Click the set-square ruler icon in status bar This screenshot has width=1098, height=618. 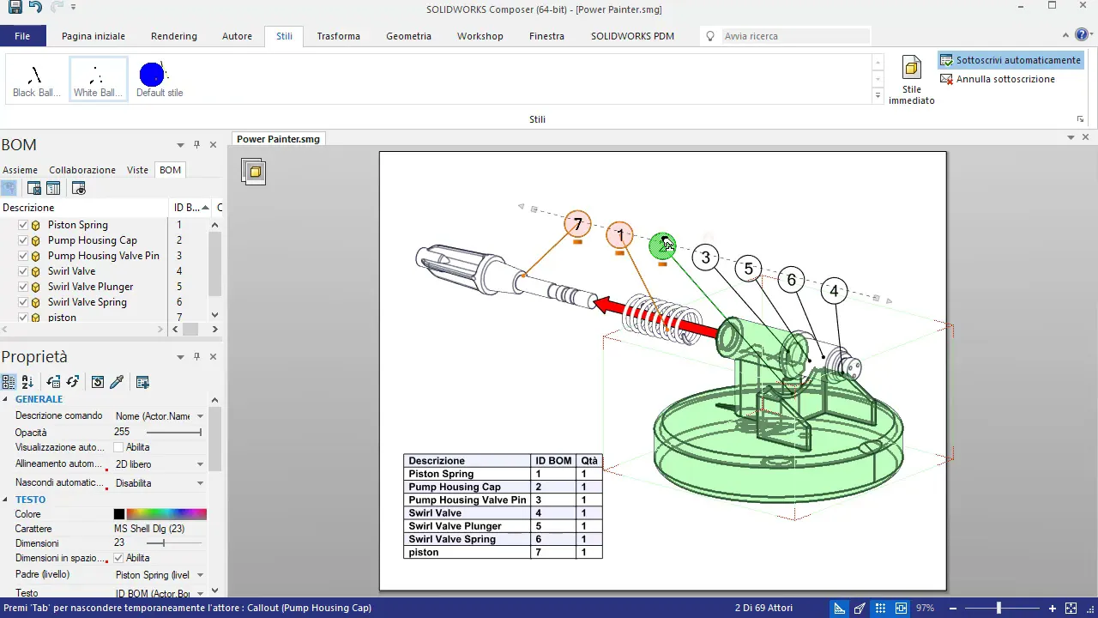pyautogui.click(x=840, y=609)
